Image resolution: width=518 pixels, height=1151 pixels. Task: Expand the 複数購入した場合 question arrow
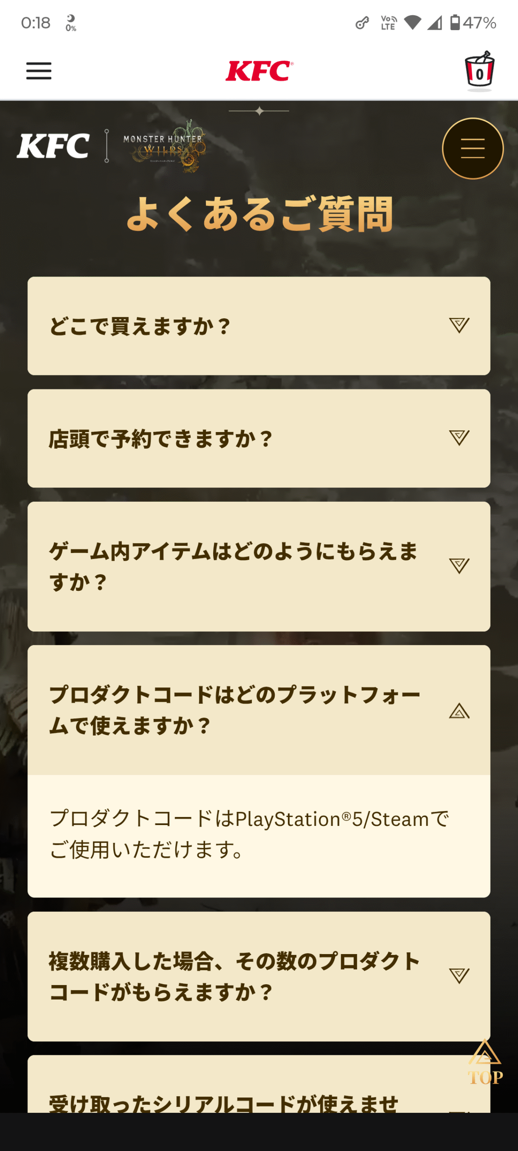point(459,976)
